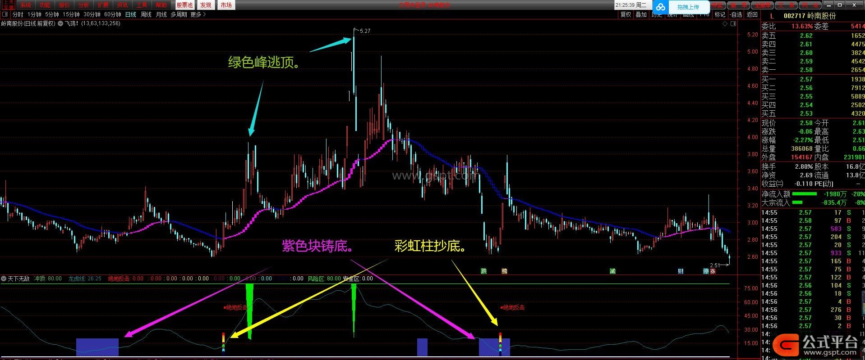Open the 扩展 menu
This screenshot has width=865, height=360.
pyautogui.click(x=103, y=5)
